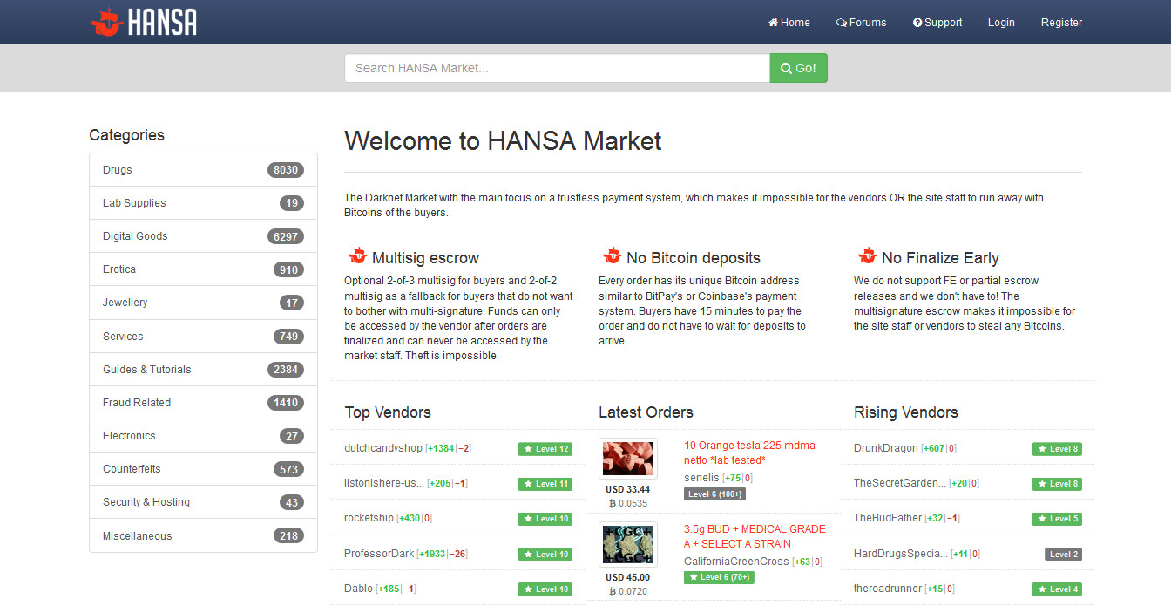Click the USD 45.00 price

[x=628, y=576]
